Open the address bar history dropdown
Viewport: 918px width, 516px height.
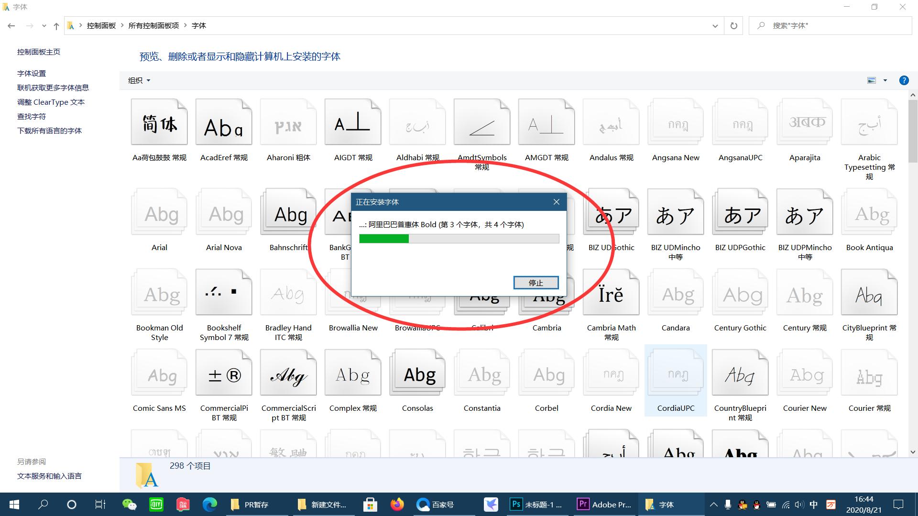(x=714, y=26)
